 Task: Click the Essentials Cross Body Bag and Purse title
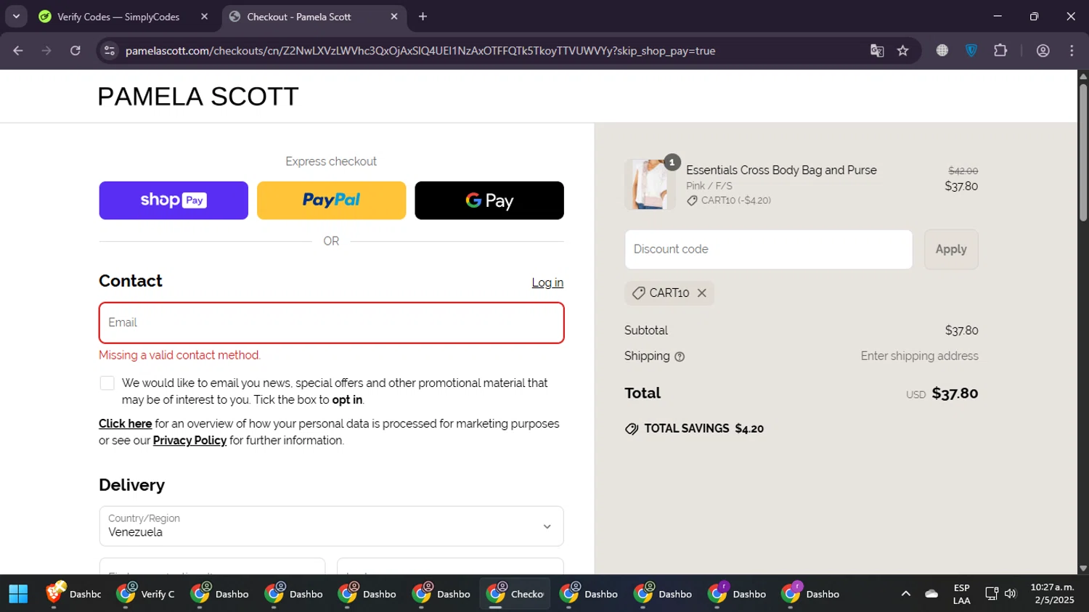[x=781, y=171]
